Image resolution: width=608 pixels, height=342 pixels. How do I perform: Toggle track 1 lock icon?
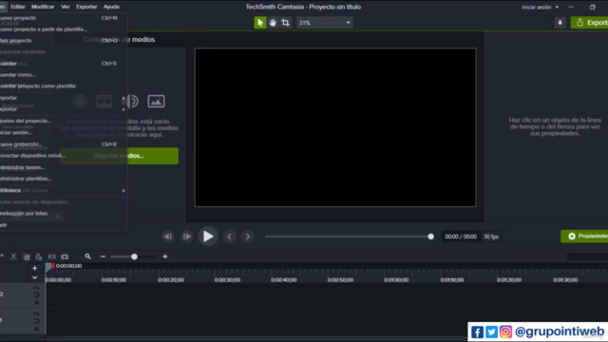click(36, 329)
